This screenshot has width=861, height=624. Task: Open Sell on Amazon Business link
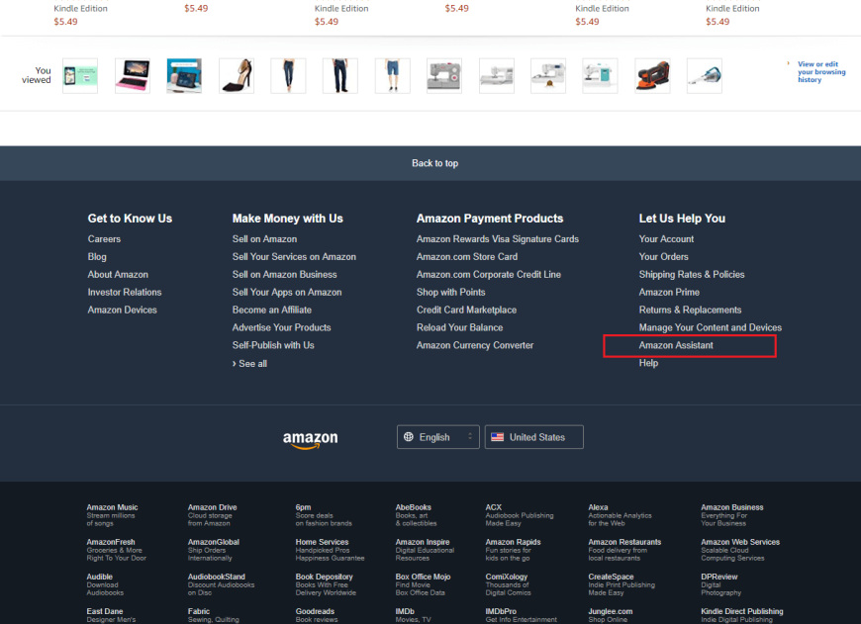tap(284, 274)
